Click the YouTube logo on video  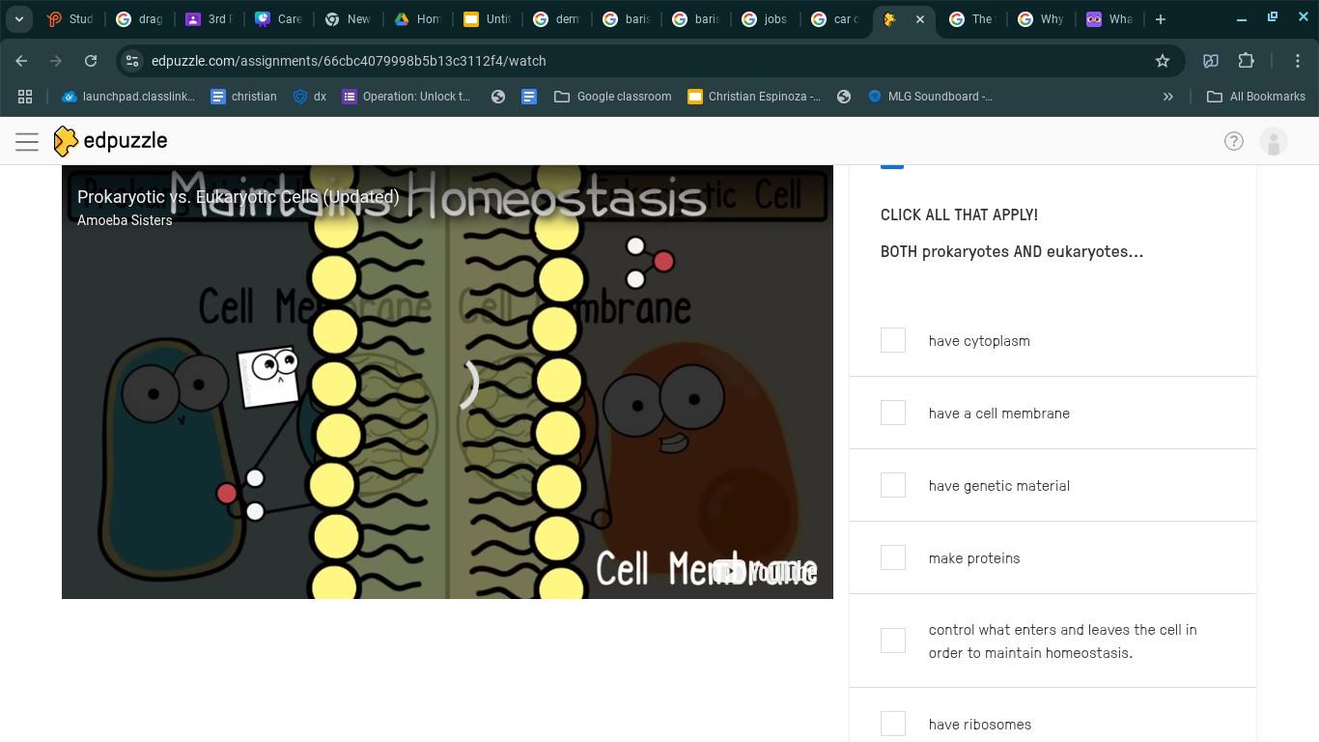[x=765, y=572]
